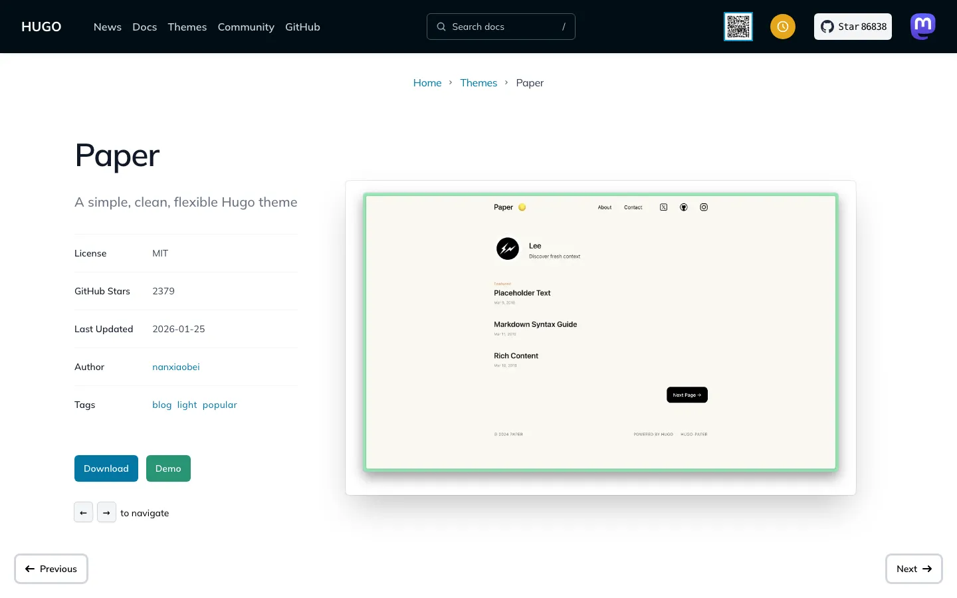Open the Community menu item
The width and height of the screenshot is (957, 598).
click(x=246, y=27)
